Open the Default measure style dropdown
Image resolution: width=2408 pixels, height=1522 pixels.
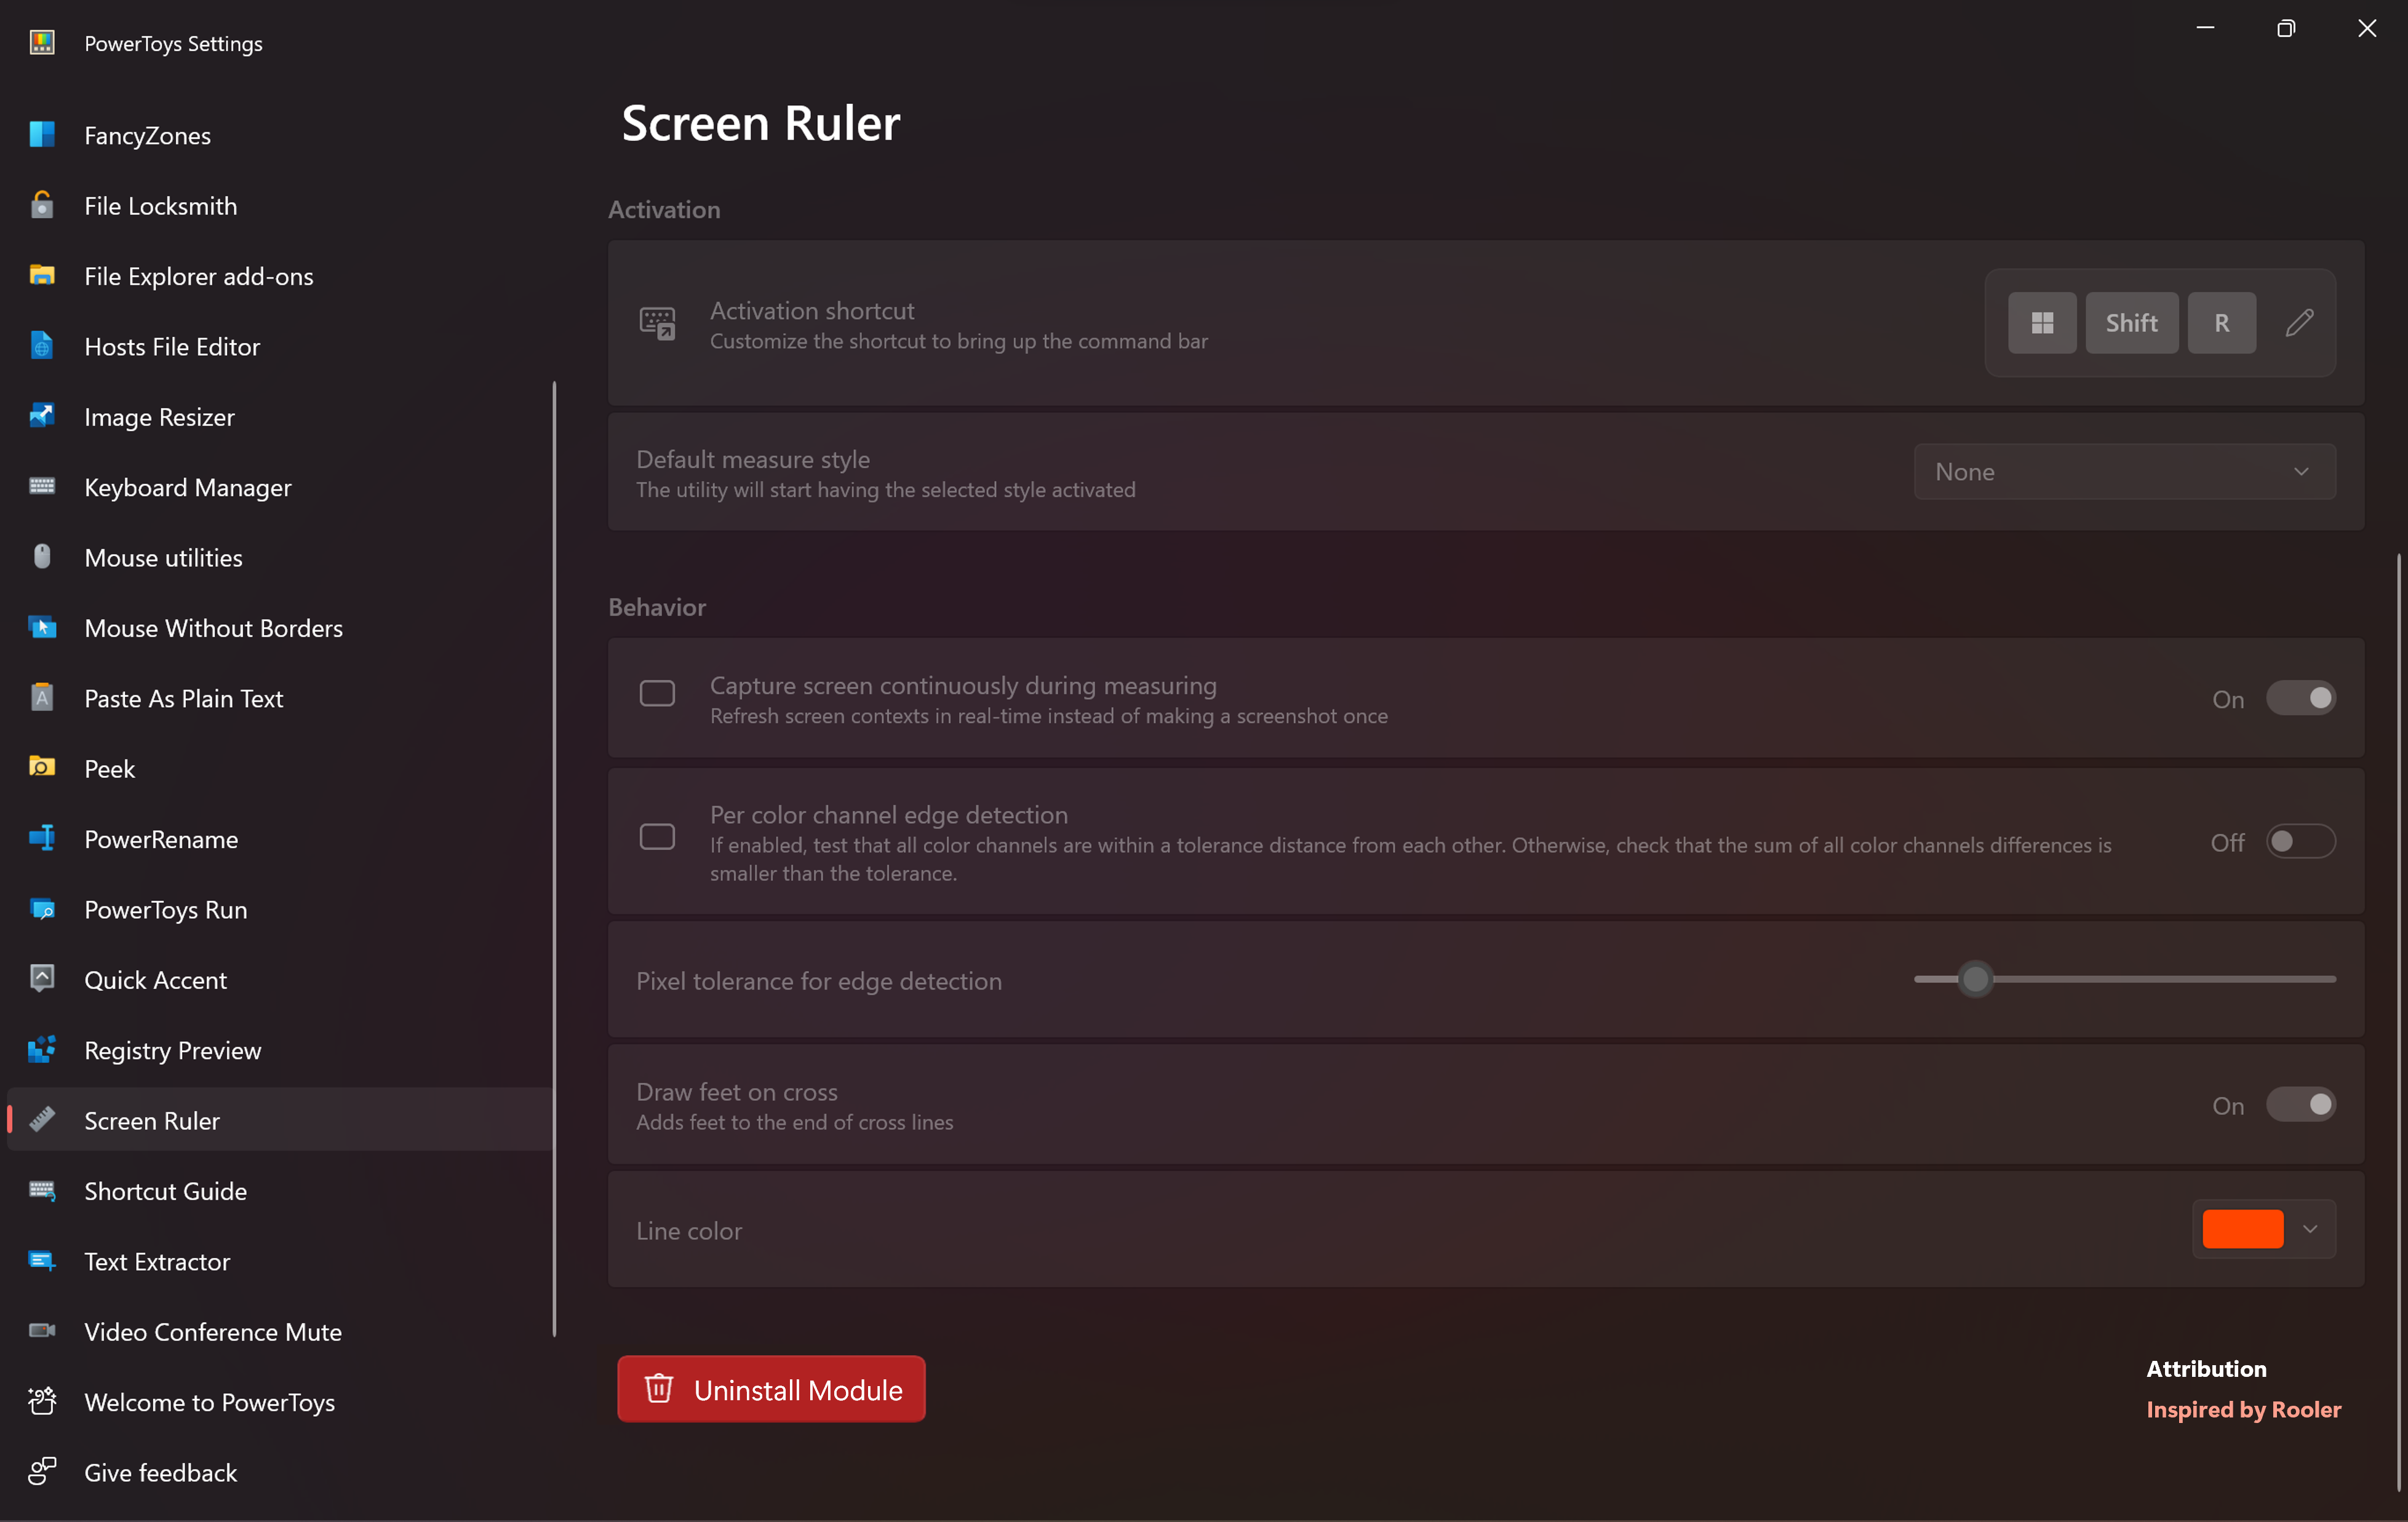(2124, 470)
